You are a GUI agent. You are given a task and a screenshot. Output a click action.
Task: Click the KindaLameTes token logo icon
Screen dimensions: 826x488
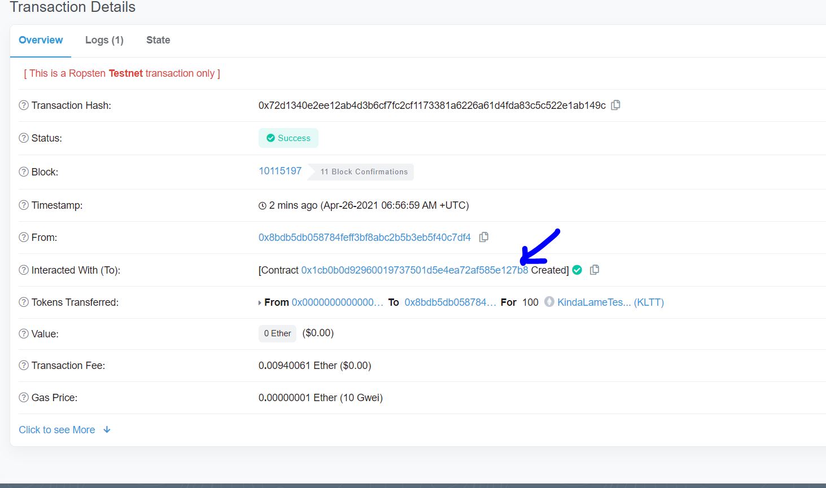coord(549,302)
